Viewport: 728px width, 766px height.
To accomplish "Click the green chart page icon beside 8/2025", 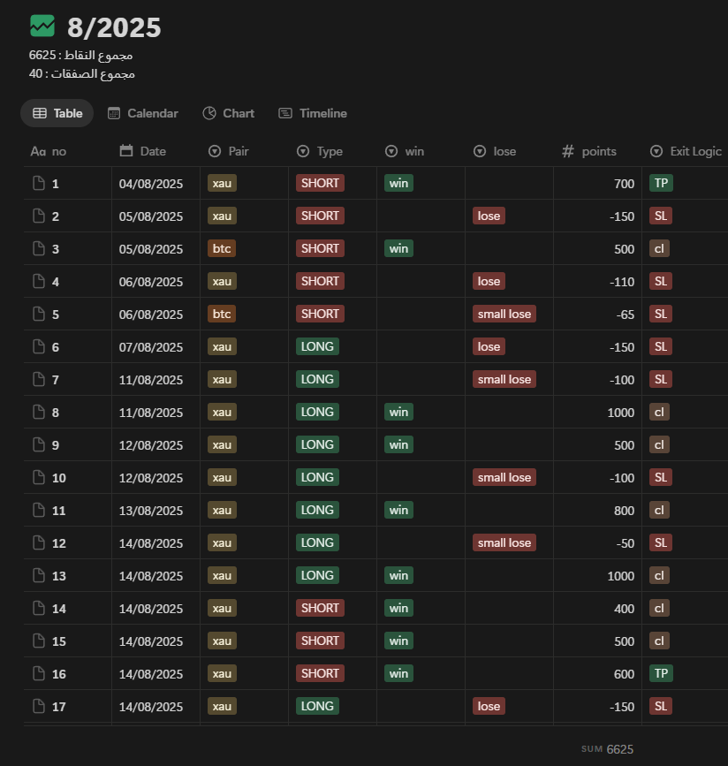I will (x=42, y=27).
